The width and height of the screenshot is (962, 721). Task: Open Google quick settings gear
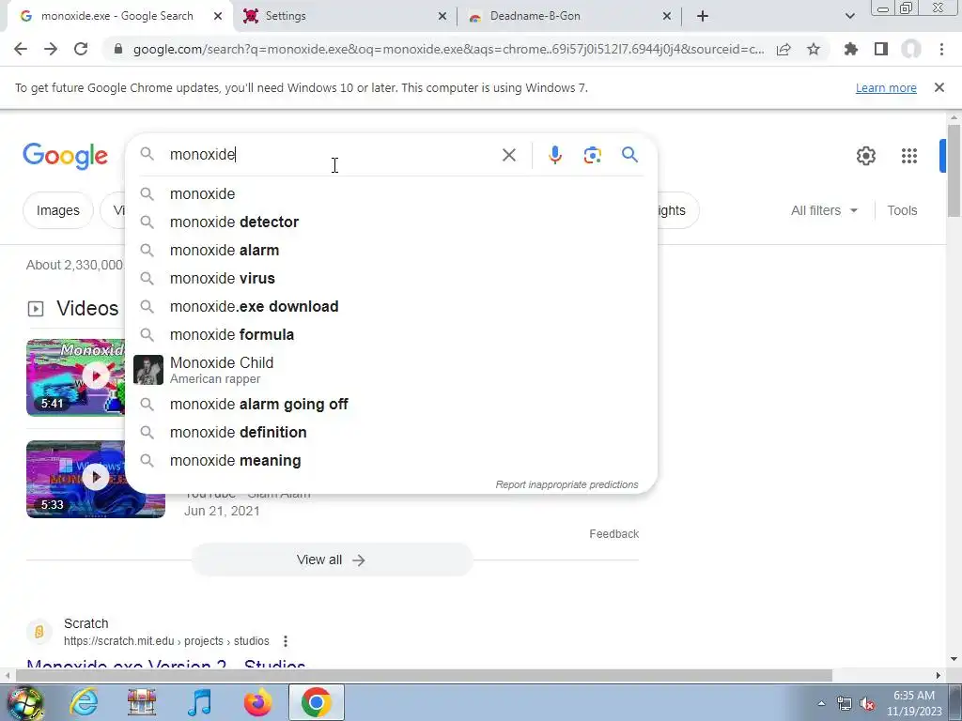coord(865,156)
